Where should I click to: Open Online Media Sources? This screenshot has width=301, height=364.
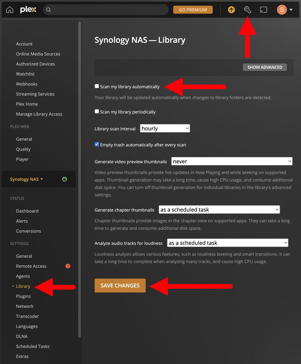[x=38, y=54]
